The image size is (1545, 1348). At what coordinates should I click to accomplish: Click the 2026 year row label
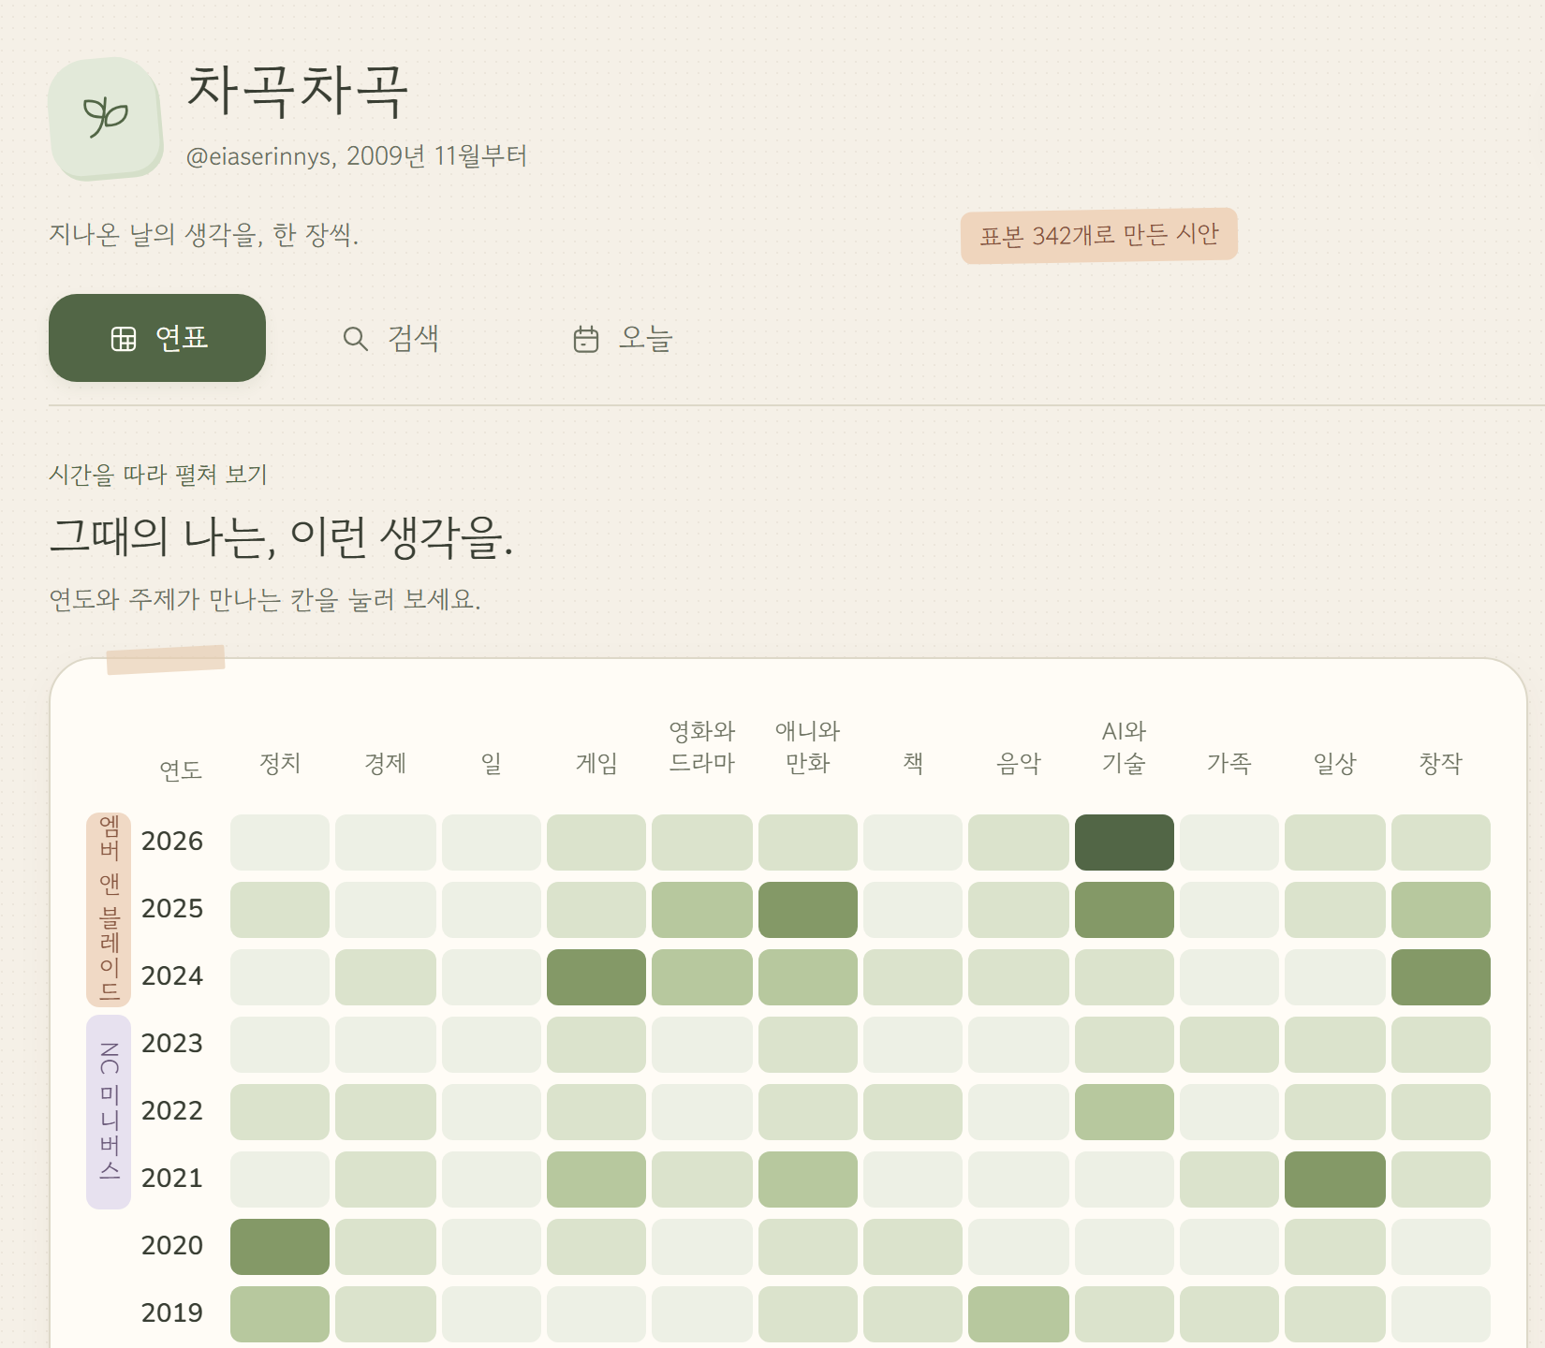pyautogui.click(x=172, y=841)
